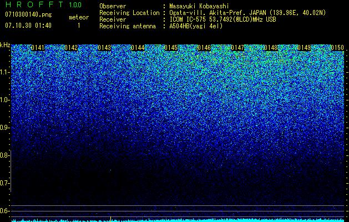Viewport: 349px width, 222px height.
Task: Click the 0147 time marker
Action: (237, 48)
